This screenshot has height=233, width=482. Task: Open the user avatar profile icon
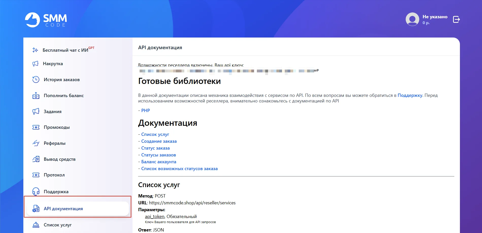pos(412,19)
